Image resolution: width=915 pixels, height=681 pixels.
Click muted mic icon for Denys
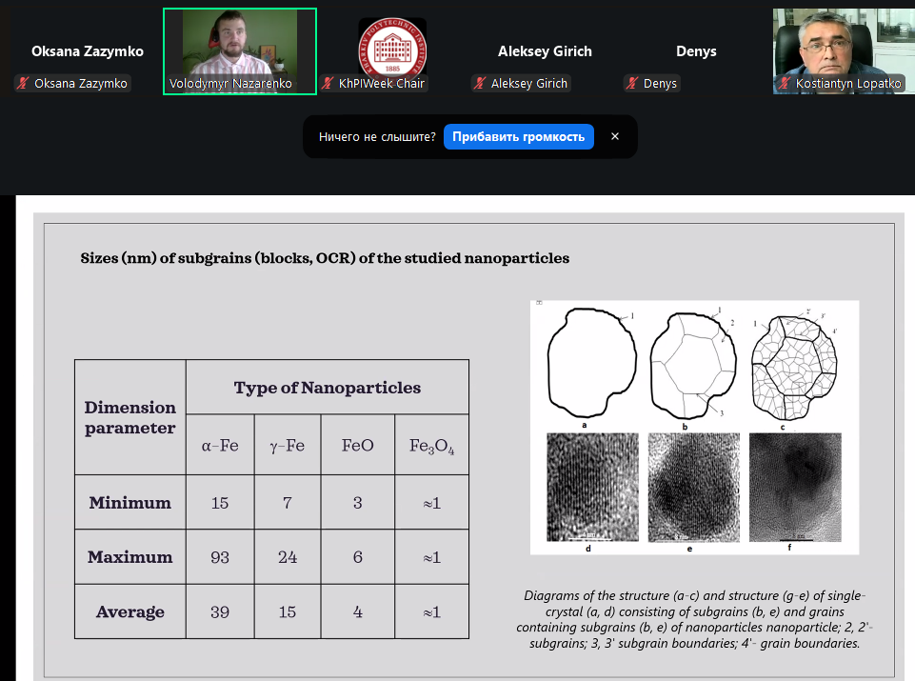point(632,84)
